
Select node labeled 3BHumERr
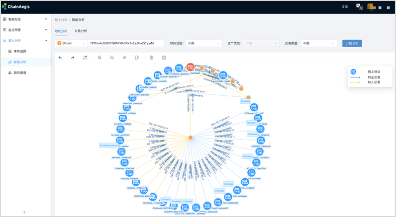[139, 89]
